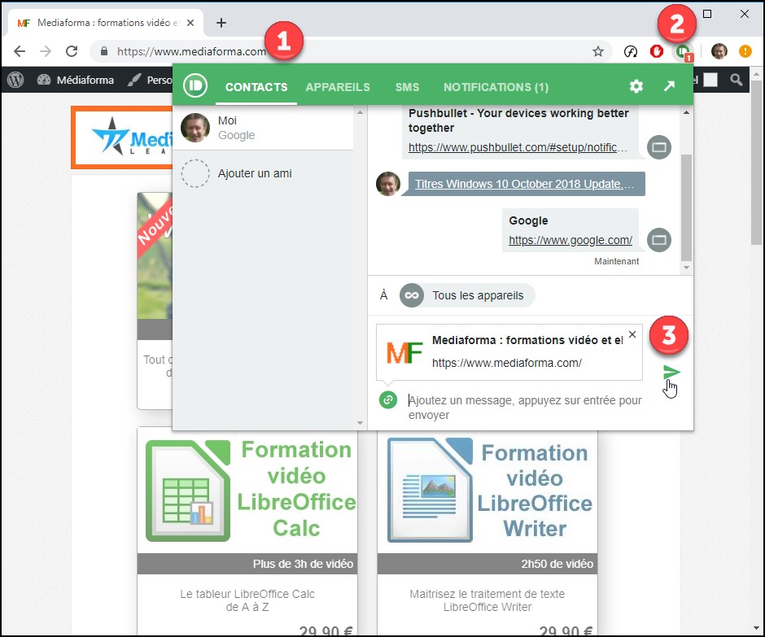
Task: Switch to the Appareils tab
Action: click(338, 87)
